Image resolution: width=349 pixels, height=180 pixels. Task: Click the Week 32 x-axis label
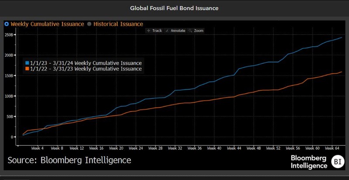coord(175,149)
